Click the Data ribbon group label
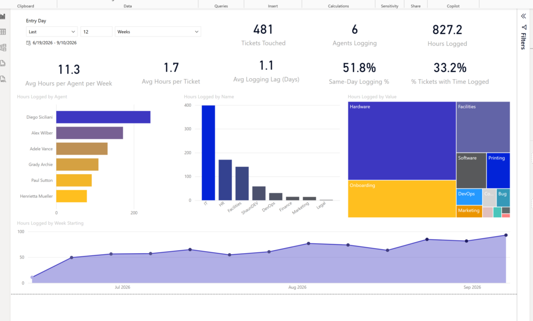This screenshot has width=533, height=321. pos(128,6)
